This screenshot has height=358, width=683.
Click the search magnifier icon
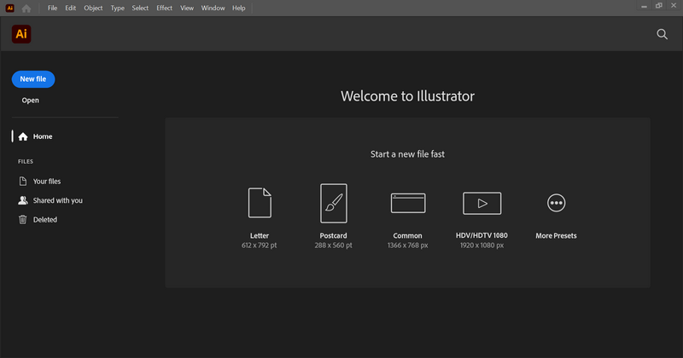click(x=663, y=34)
